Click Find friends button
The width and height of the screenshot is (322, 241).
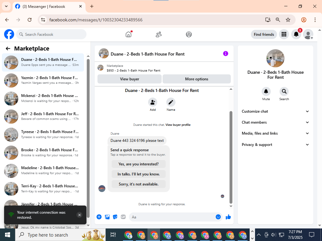[264, 35]
